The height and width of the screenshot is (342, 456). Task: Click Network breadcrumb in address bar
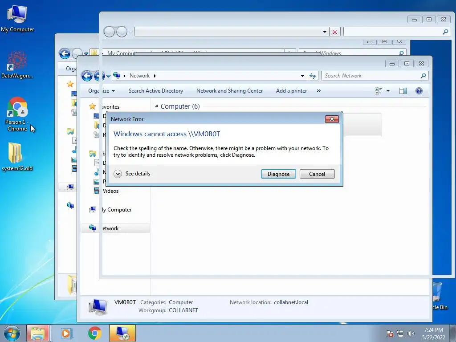pyautogui.click(x=139, y=76)
